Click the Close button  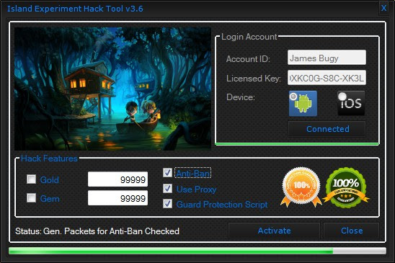(352, 231)
